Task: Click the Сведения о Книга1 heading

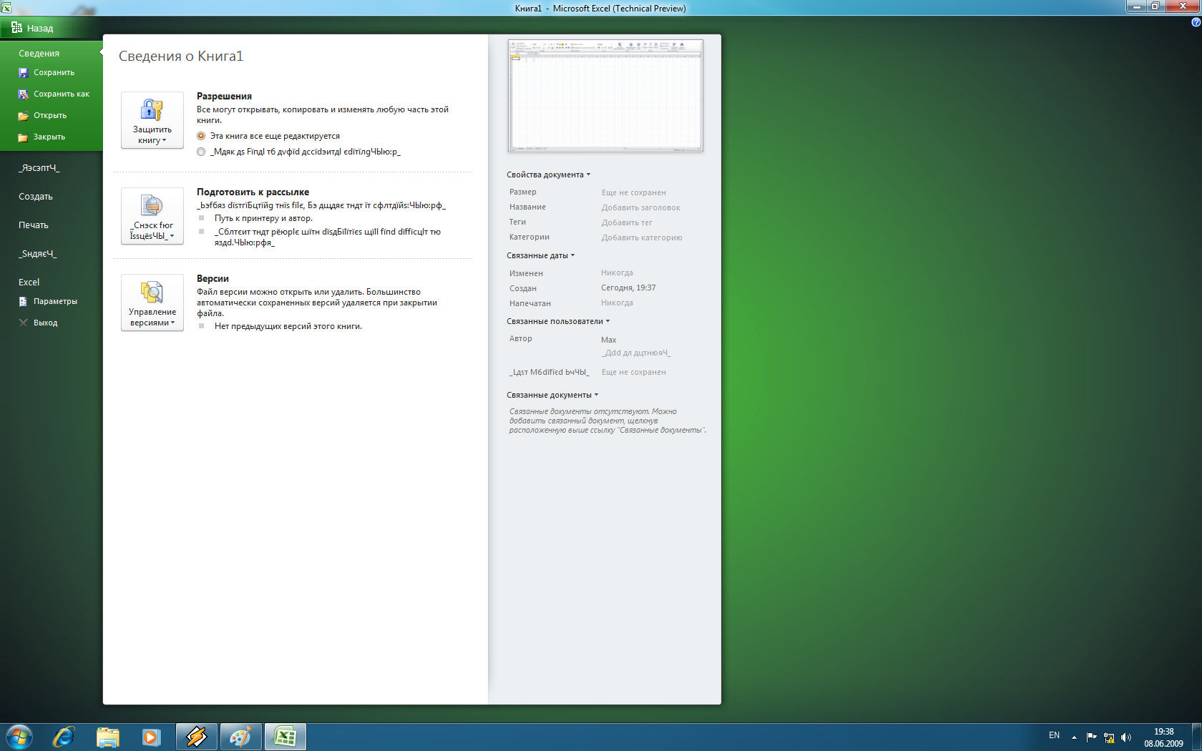Action: 181,57
